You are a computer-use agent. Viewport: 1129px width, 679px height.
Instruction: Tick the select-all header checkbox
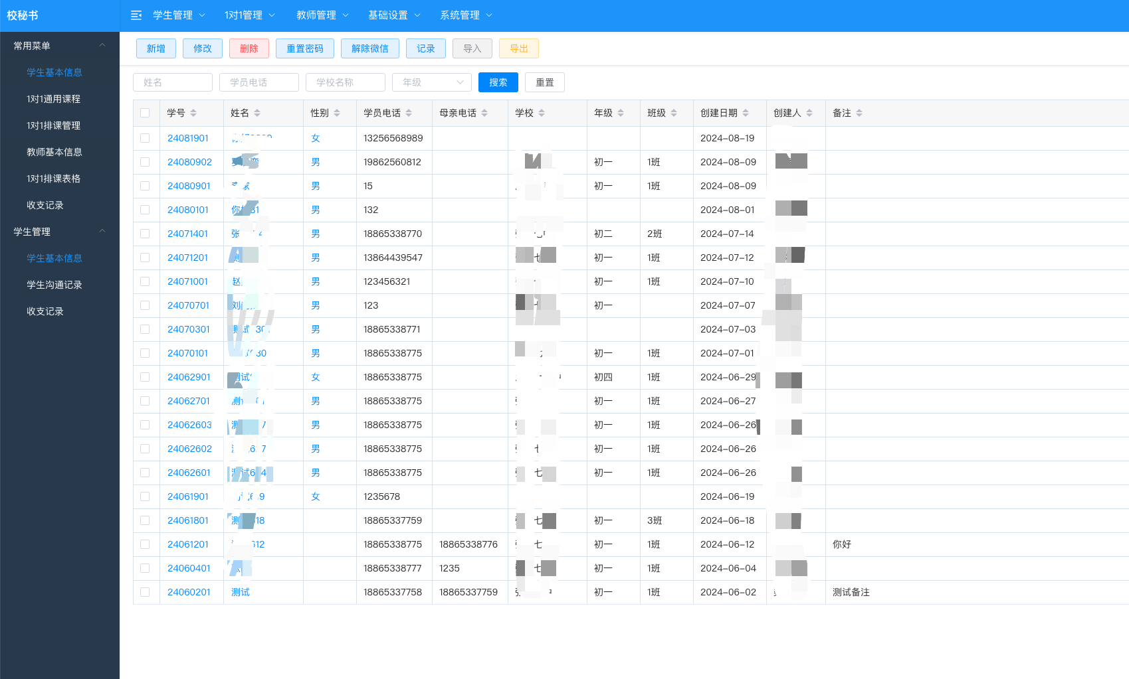[x=145, y=113]
